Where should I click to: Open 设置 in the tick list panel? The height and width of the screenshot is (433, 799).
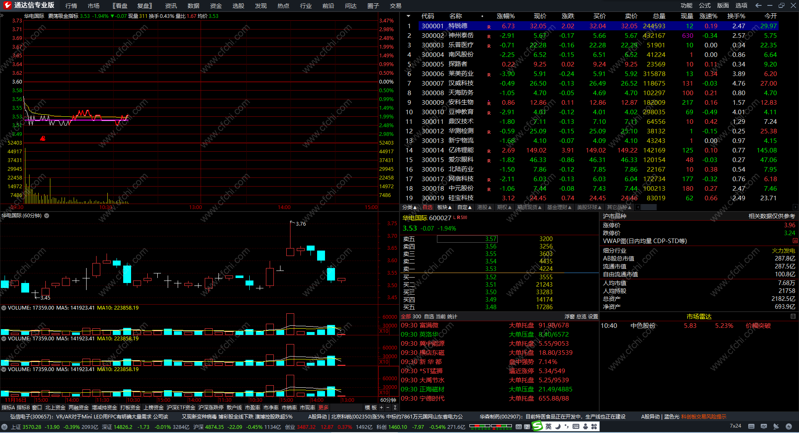coord(593,317)
